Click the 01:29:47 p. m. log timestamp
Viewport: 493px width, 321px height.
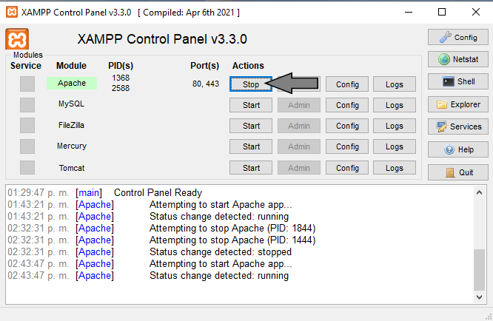pos(38,192)
